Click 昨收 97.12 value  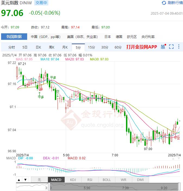[x=45, y=27]
